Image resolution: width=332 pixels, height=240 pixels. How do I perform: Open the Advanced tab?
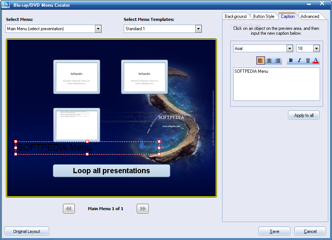click(x=310, y=16)
